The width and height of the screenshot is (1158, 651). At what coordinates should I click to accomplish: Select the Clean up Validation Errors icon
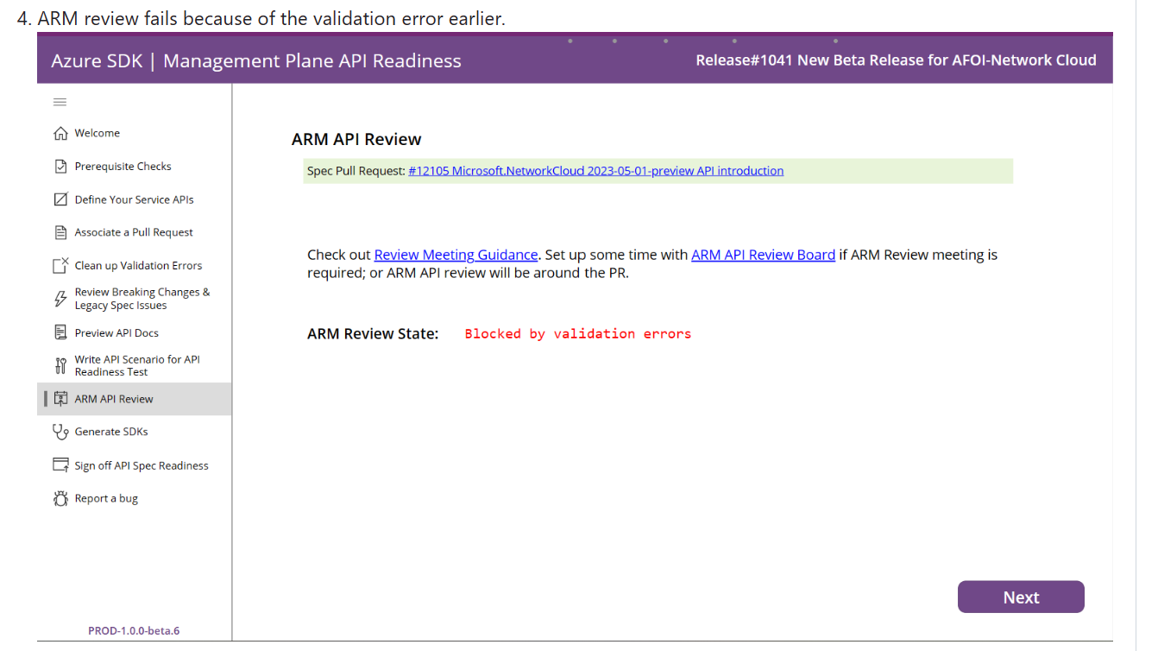click(x=60, y=264)
